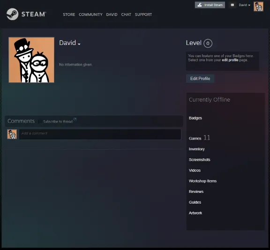
Task: Open the envelope notifications icon
Action: pyautogui.click(x=232, y=5)
